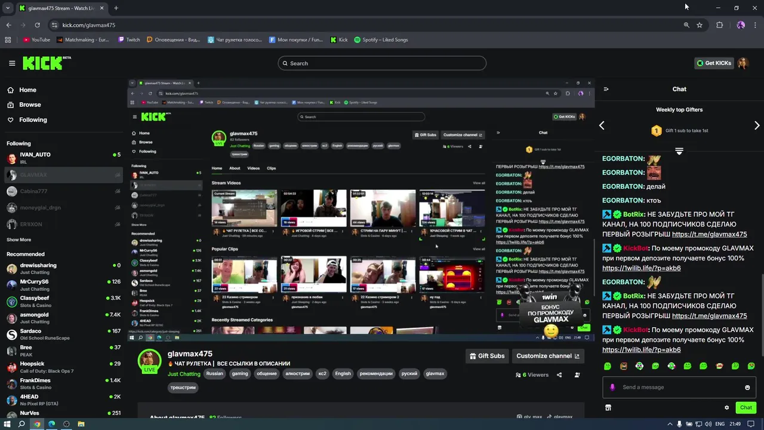Image resolution: width=764 pixels, height=430 pixels.
Task: Open the Twitch bookmark
Action: pyautogui.click(x=129, y=40)
